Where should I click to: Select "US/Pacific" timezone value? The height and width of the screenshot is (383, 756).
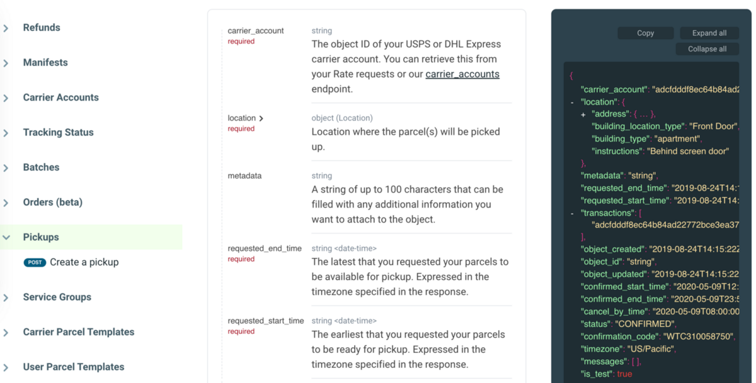(x=651, y=349)
